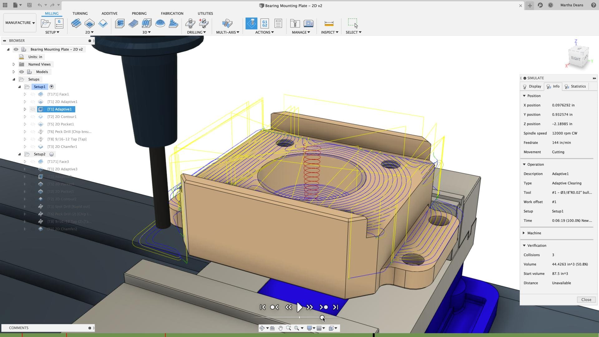Click the ViewCube RIGHT face
This screenshot has width=599, height=337.
pos(576,58)
